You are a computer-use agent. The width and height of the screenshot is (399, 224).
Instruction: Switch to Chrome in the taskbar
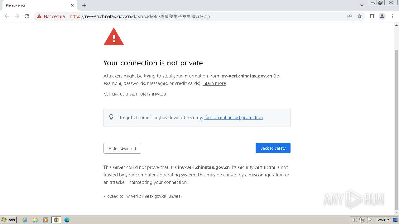56,220
